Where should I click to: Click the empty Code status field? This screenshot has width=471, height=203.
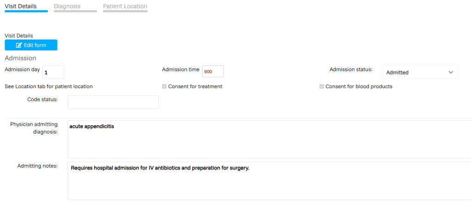pyautogui.click(x=113, y=102)
